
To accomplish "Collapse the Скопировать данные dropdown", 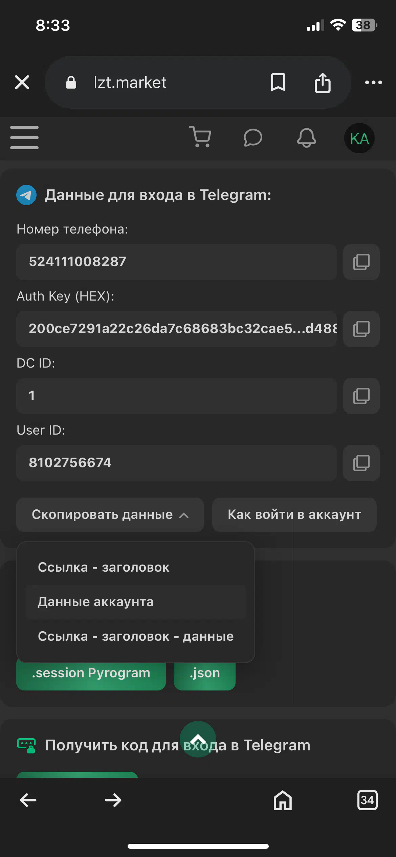I will click(110, 514).
